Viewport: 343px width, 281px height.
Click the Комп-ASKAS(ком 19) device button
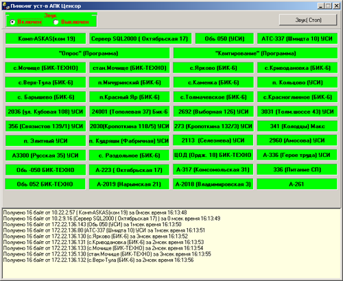pos(46,38)
